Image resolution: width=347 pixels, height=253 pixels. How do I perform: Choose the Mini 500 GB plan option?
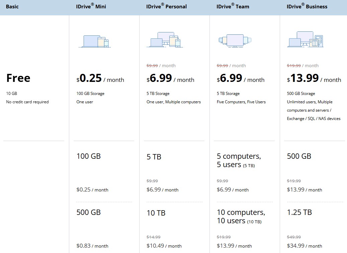pos(89,212)
